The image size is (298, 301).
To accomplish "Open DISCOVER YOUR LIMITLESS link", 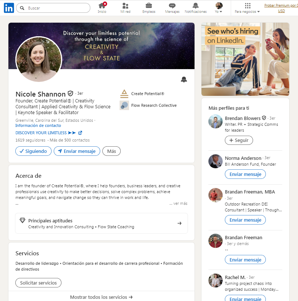I will [x=46, y=133].
